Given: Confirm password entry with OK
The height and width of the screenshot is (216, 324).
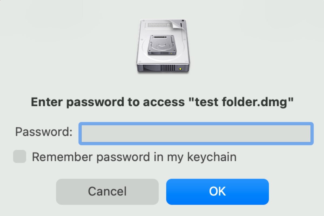Looking at the screenshot, I should point(217,191).
